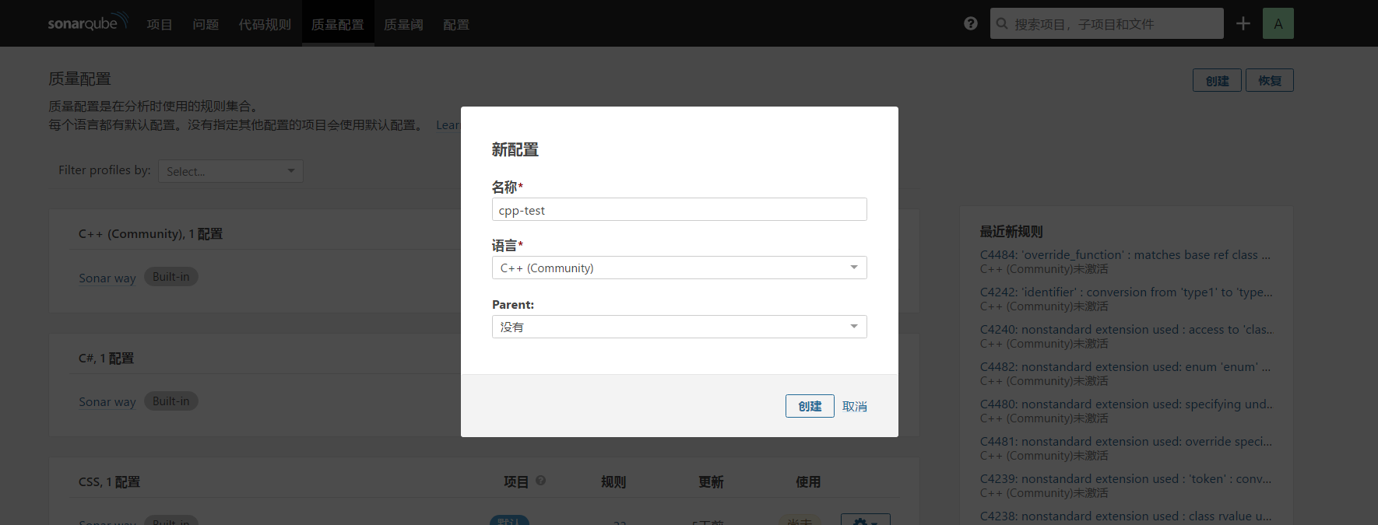Screen dimensions: 1378x525
Task: Open rule C4242 identifier conversion link
Action: 1126,292
